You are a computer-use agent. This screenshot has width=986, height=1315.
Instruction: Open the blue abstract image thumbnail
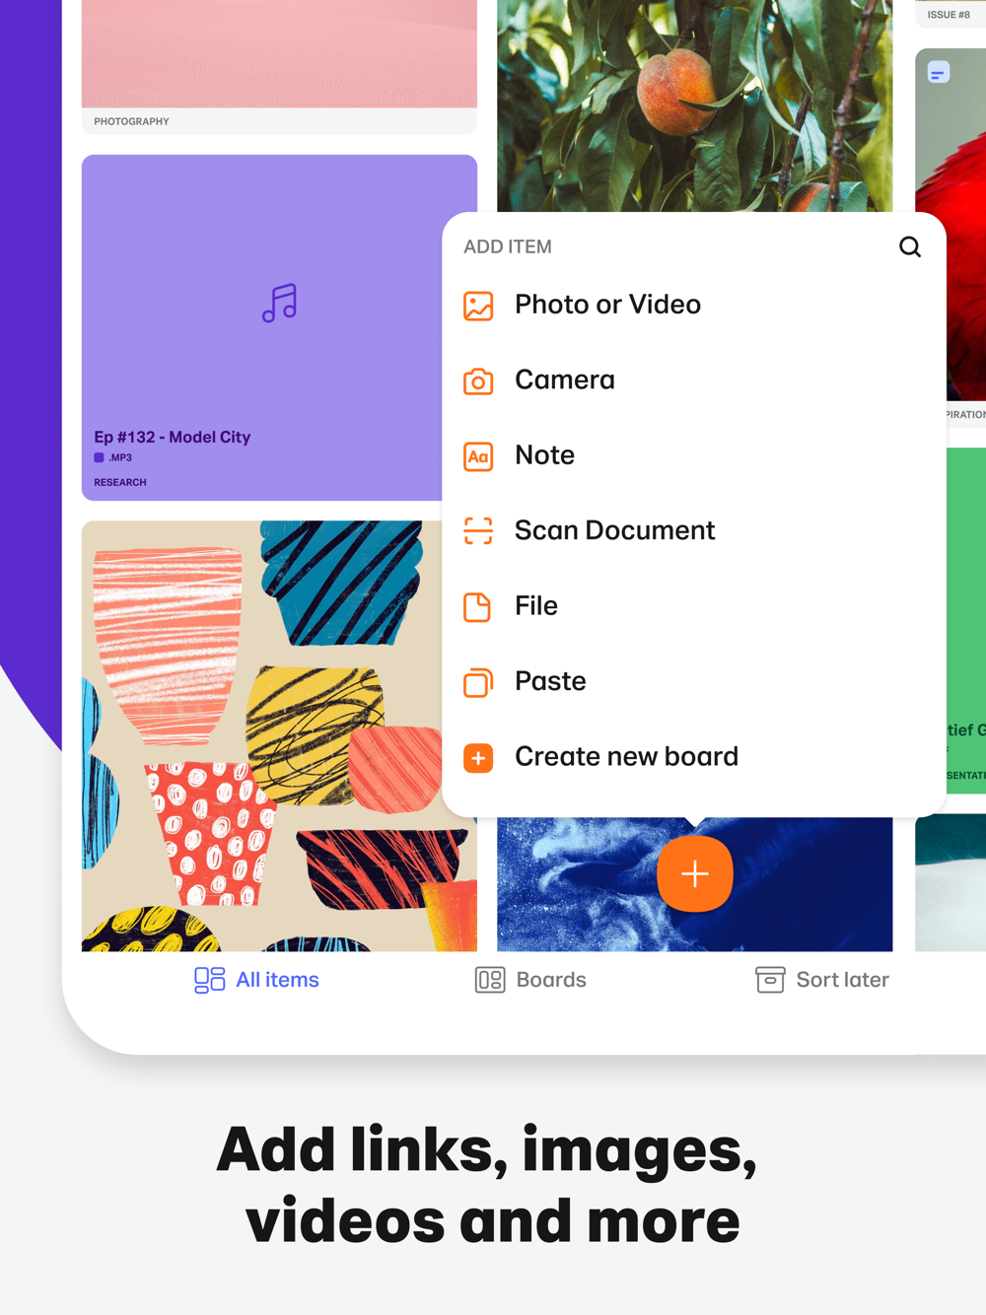tap(694, 884)
